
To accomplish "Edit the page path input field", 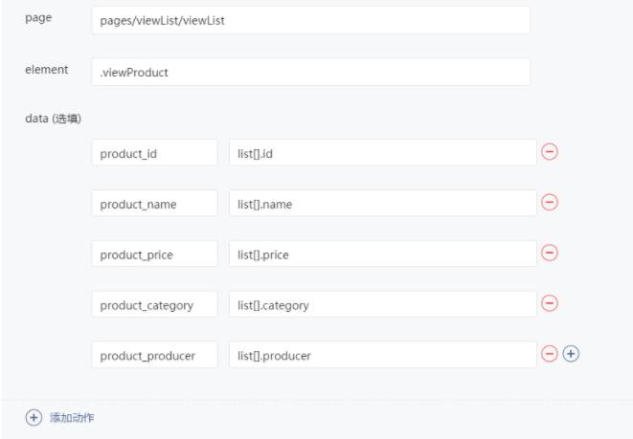I will [310, 20].
